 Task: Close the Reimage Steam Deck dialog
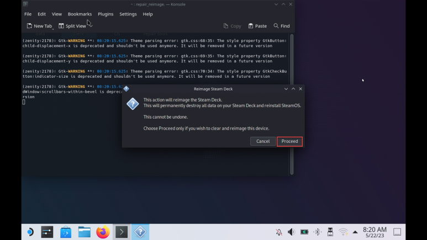click(301, 89)
